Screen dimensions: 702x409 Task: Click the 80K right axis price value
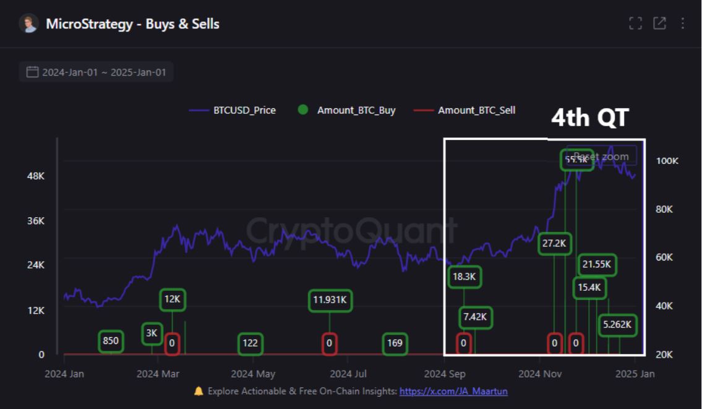click(x=664, y=209)
